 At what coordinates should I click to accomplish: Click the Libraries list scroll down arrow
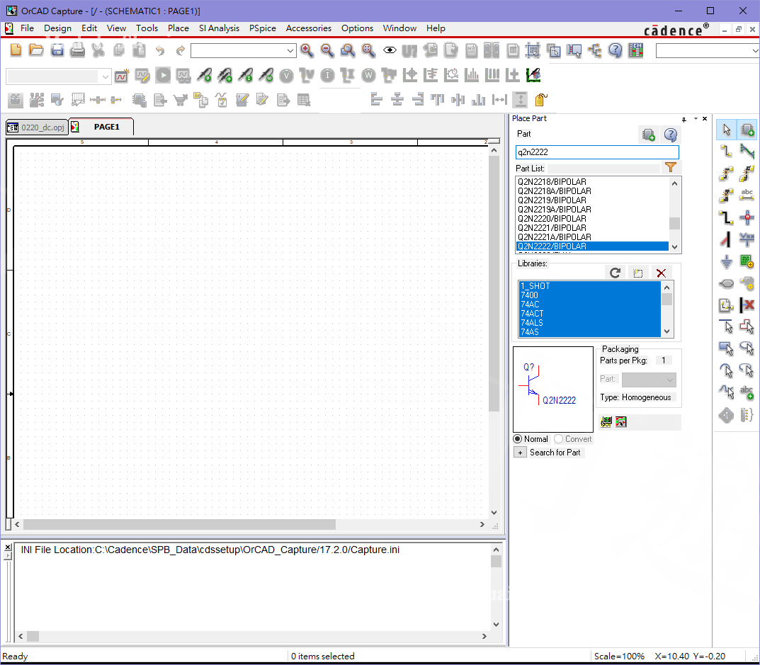tap(667, 331)
